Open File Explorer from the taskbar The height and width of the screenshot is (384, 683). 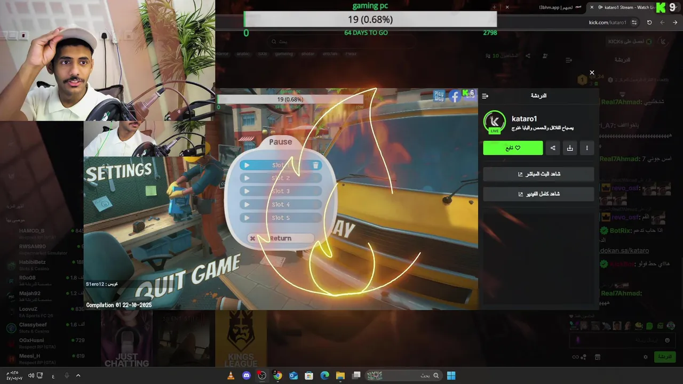(340, 375)
